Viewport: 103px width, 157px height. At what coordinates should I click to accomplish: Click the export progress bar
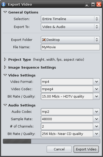tap(51, 141)
